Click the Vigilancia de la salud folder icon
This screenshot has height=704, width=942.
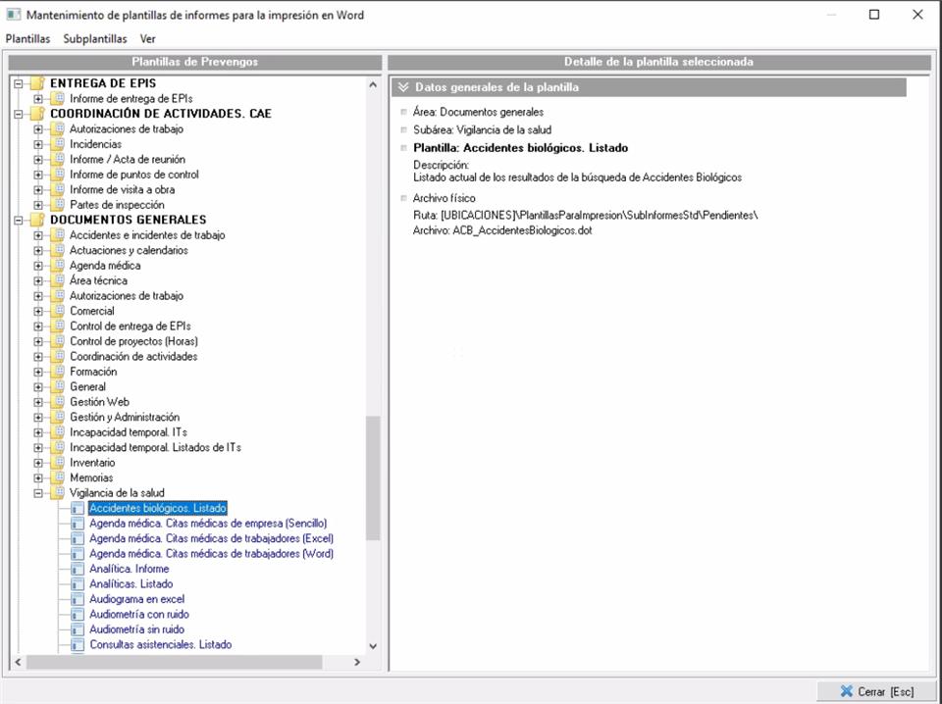pyautogui.click(x=58, y=493)
